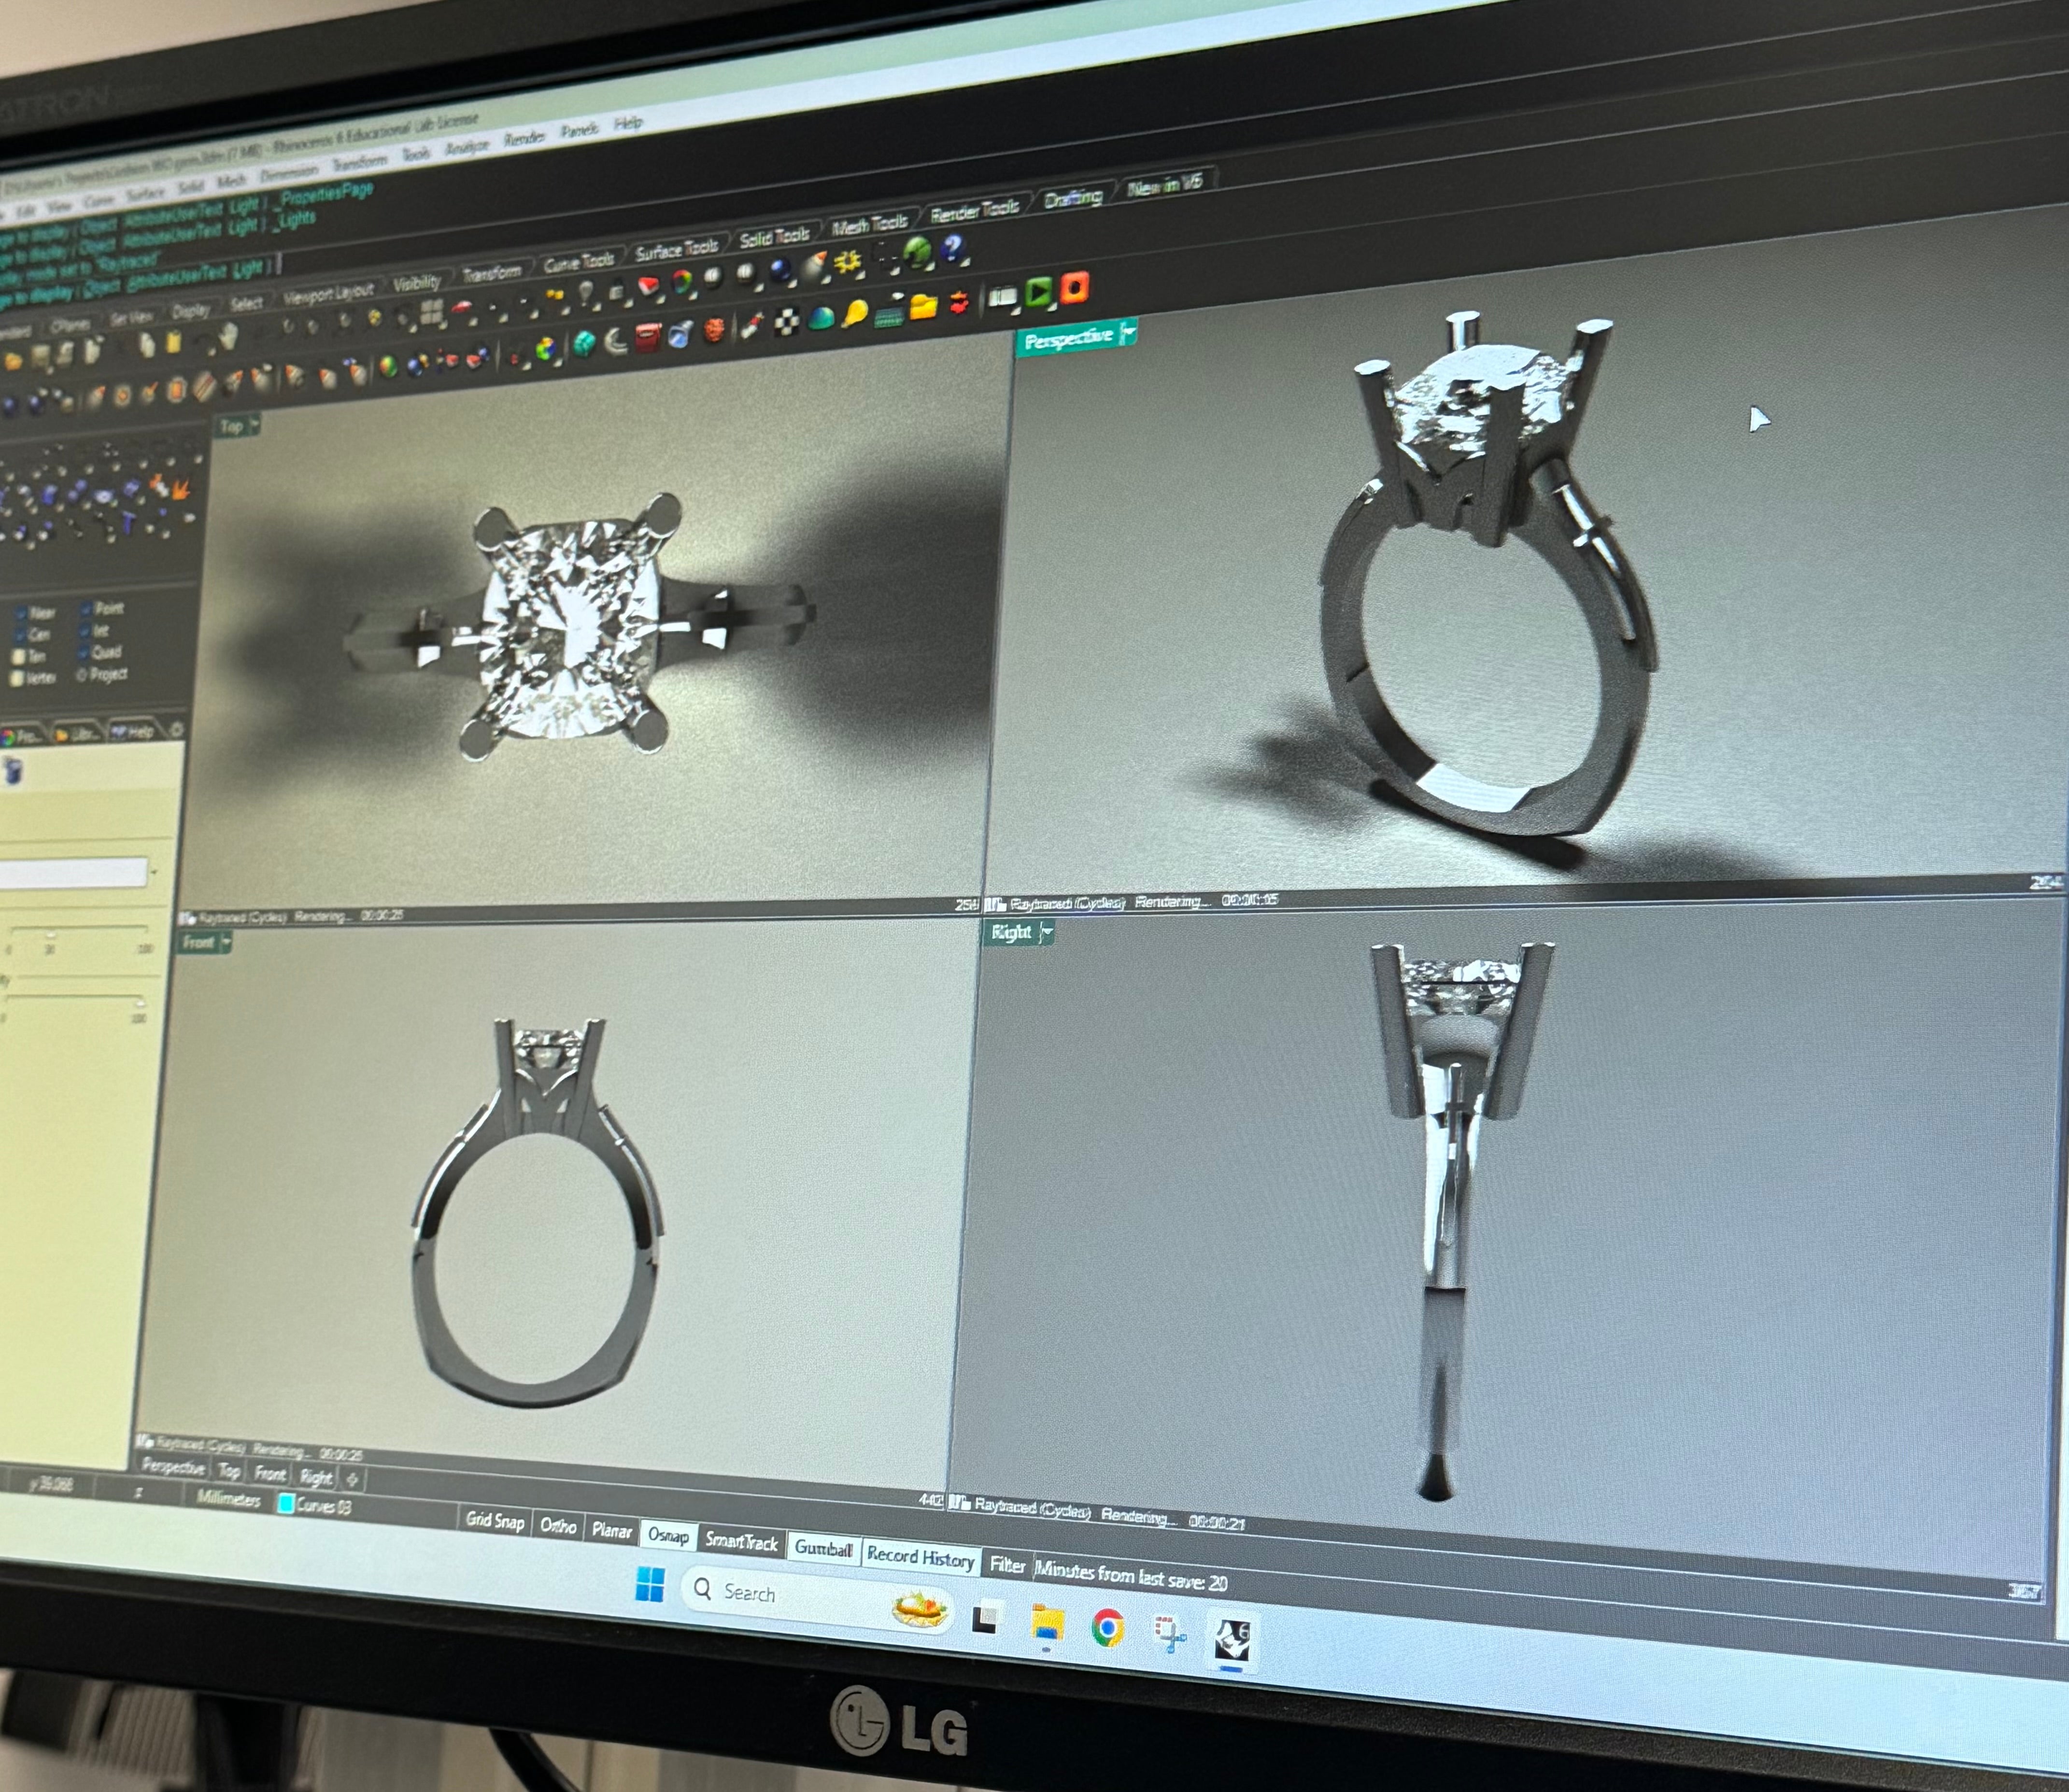Open the Curves 03 layer selector
Image resolution: width=2069 pixels, height=1792 pixels.
[x=314, y=1505]
